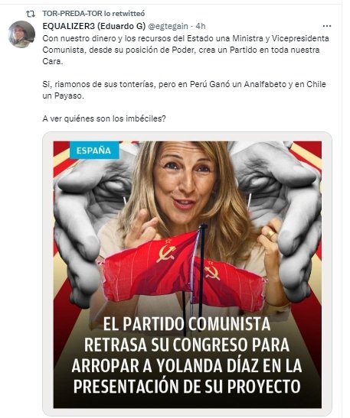Image resolution: width=350 pixels, height=418 pixels.
Task: Click the headline line PRESENTACIÓN DE SU PROYECTO
Action: point(187,386)
